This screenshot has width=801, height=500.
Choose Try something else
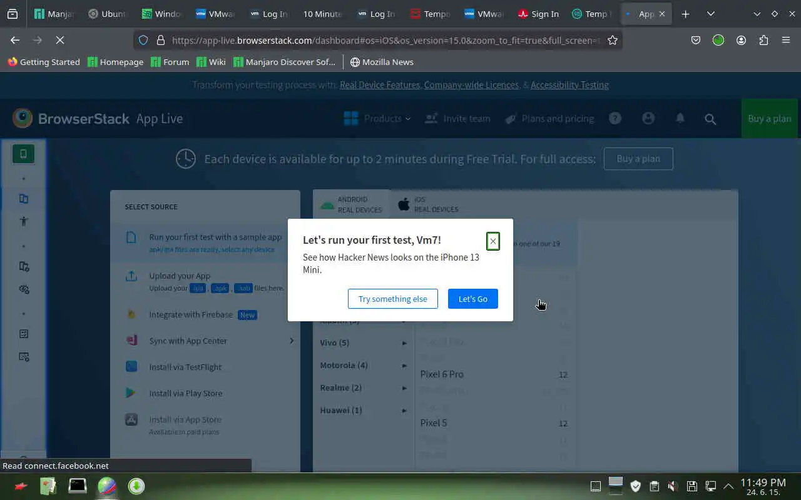click(x=392, y=299)
